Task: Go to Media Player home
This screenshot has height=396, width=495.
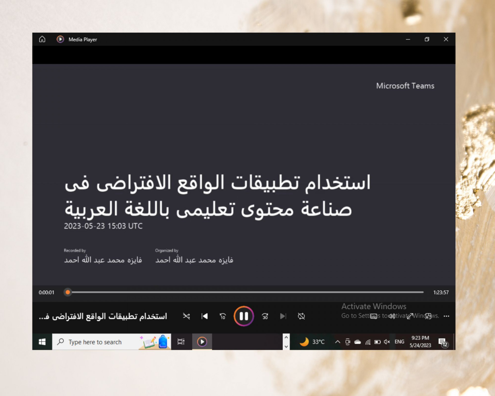Action: point(42,39)
